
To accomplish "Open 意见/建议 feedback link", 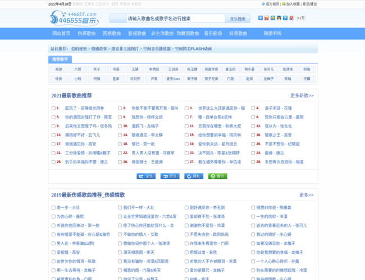I will click(309, 4).
